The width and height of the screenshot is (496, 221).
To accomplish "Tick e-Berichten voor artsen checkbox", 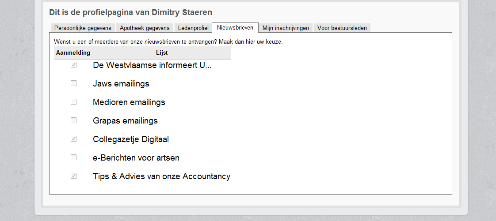I will [73, 157].
